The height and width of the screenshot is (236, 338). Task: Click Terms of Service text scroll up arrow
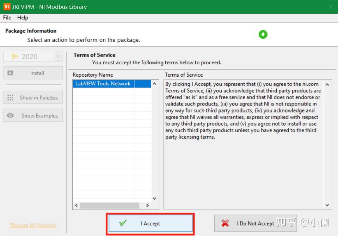point(327,84)
